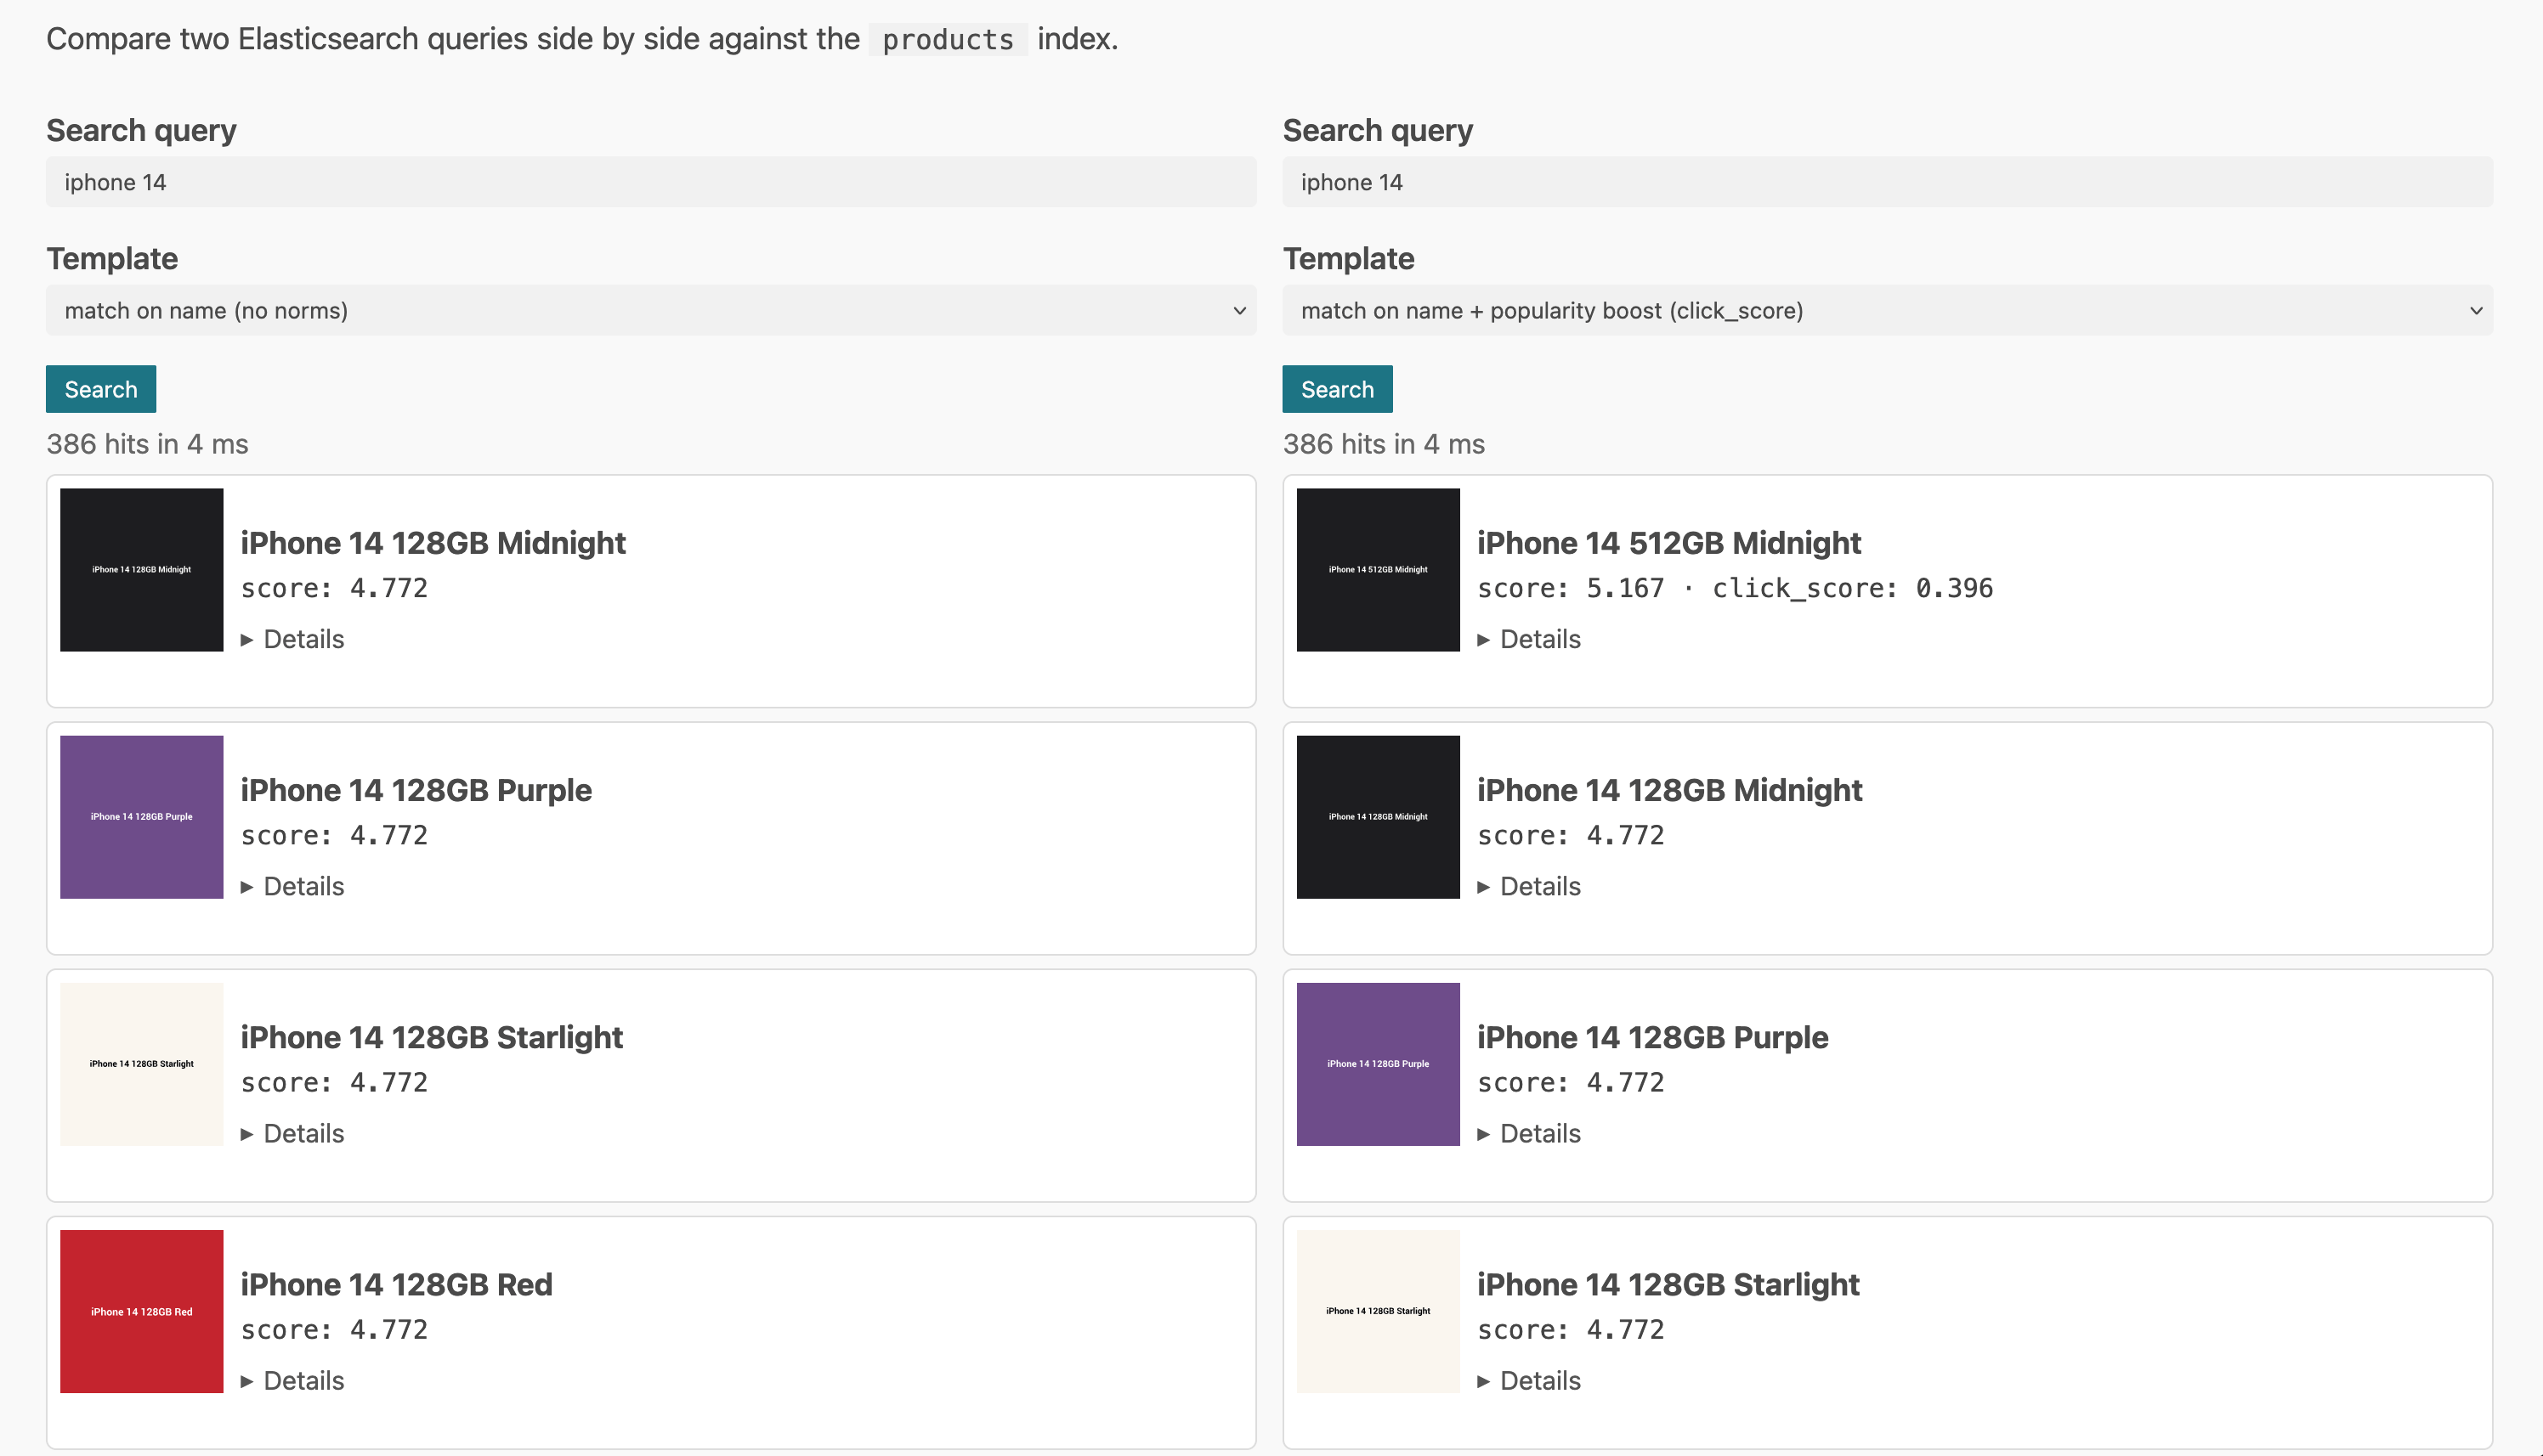
Task: Click the right column Search button
Action: pos(1338,389)
